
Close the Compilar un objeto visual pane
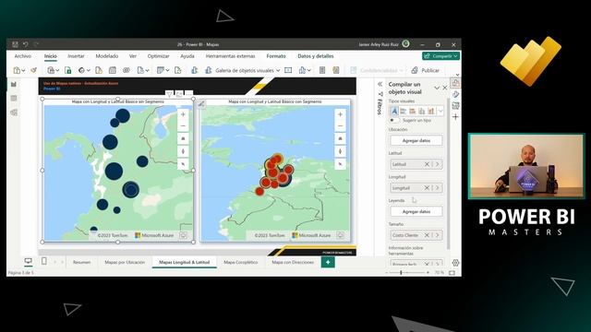445,88
